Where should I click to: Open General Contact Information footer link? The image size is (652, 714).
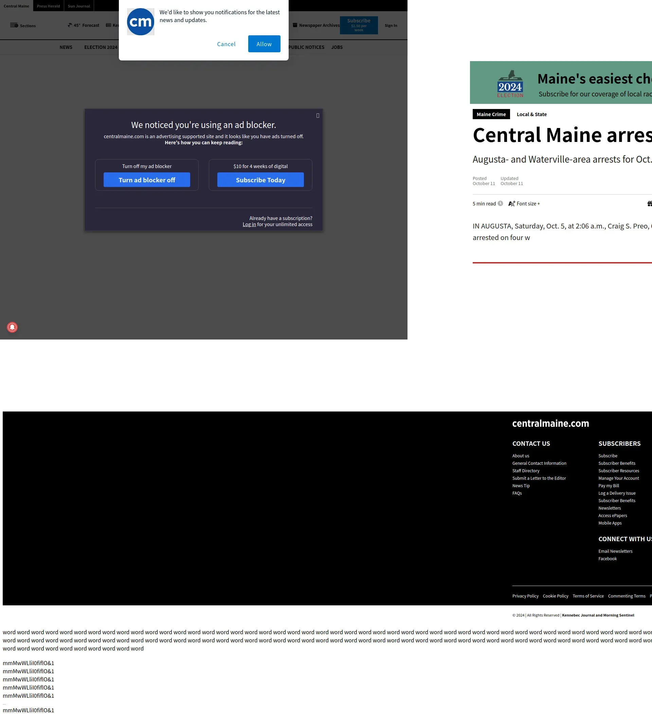pyautogui.click(x=539, y=463)
